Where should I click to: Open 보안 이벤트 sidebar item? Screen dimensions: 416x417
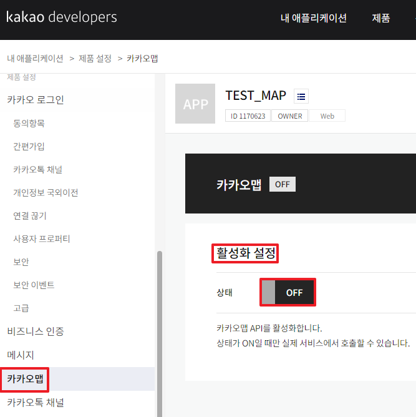coord(34,285)
